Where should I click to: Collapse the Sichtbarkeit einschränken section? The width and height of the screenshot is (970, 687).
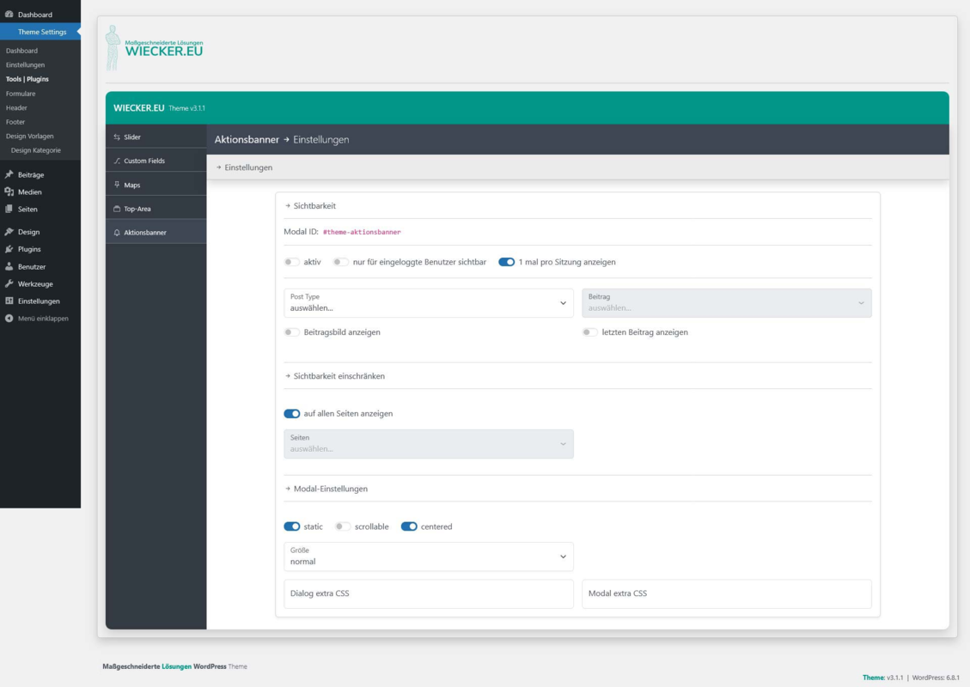[335, 376]
